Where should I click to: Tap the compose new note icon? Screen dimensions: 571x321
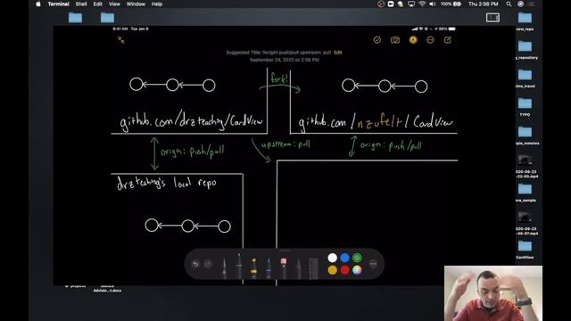point(448,39)
